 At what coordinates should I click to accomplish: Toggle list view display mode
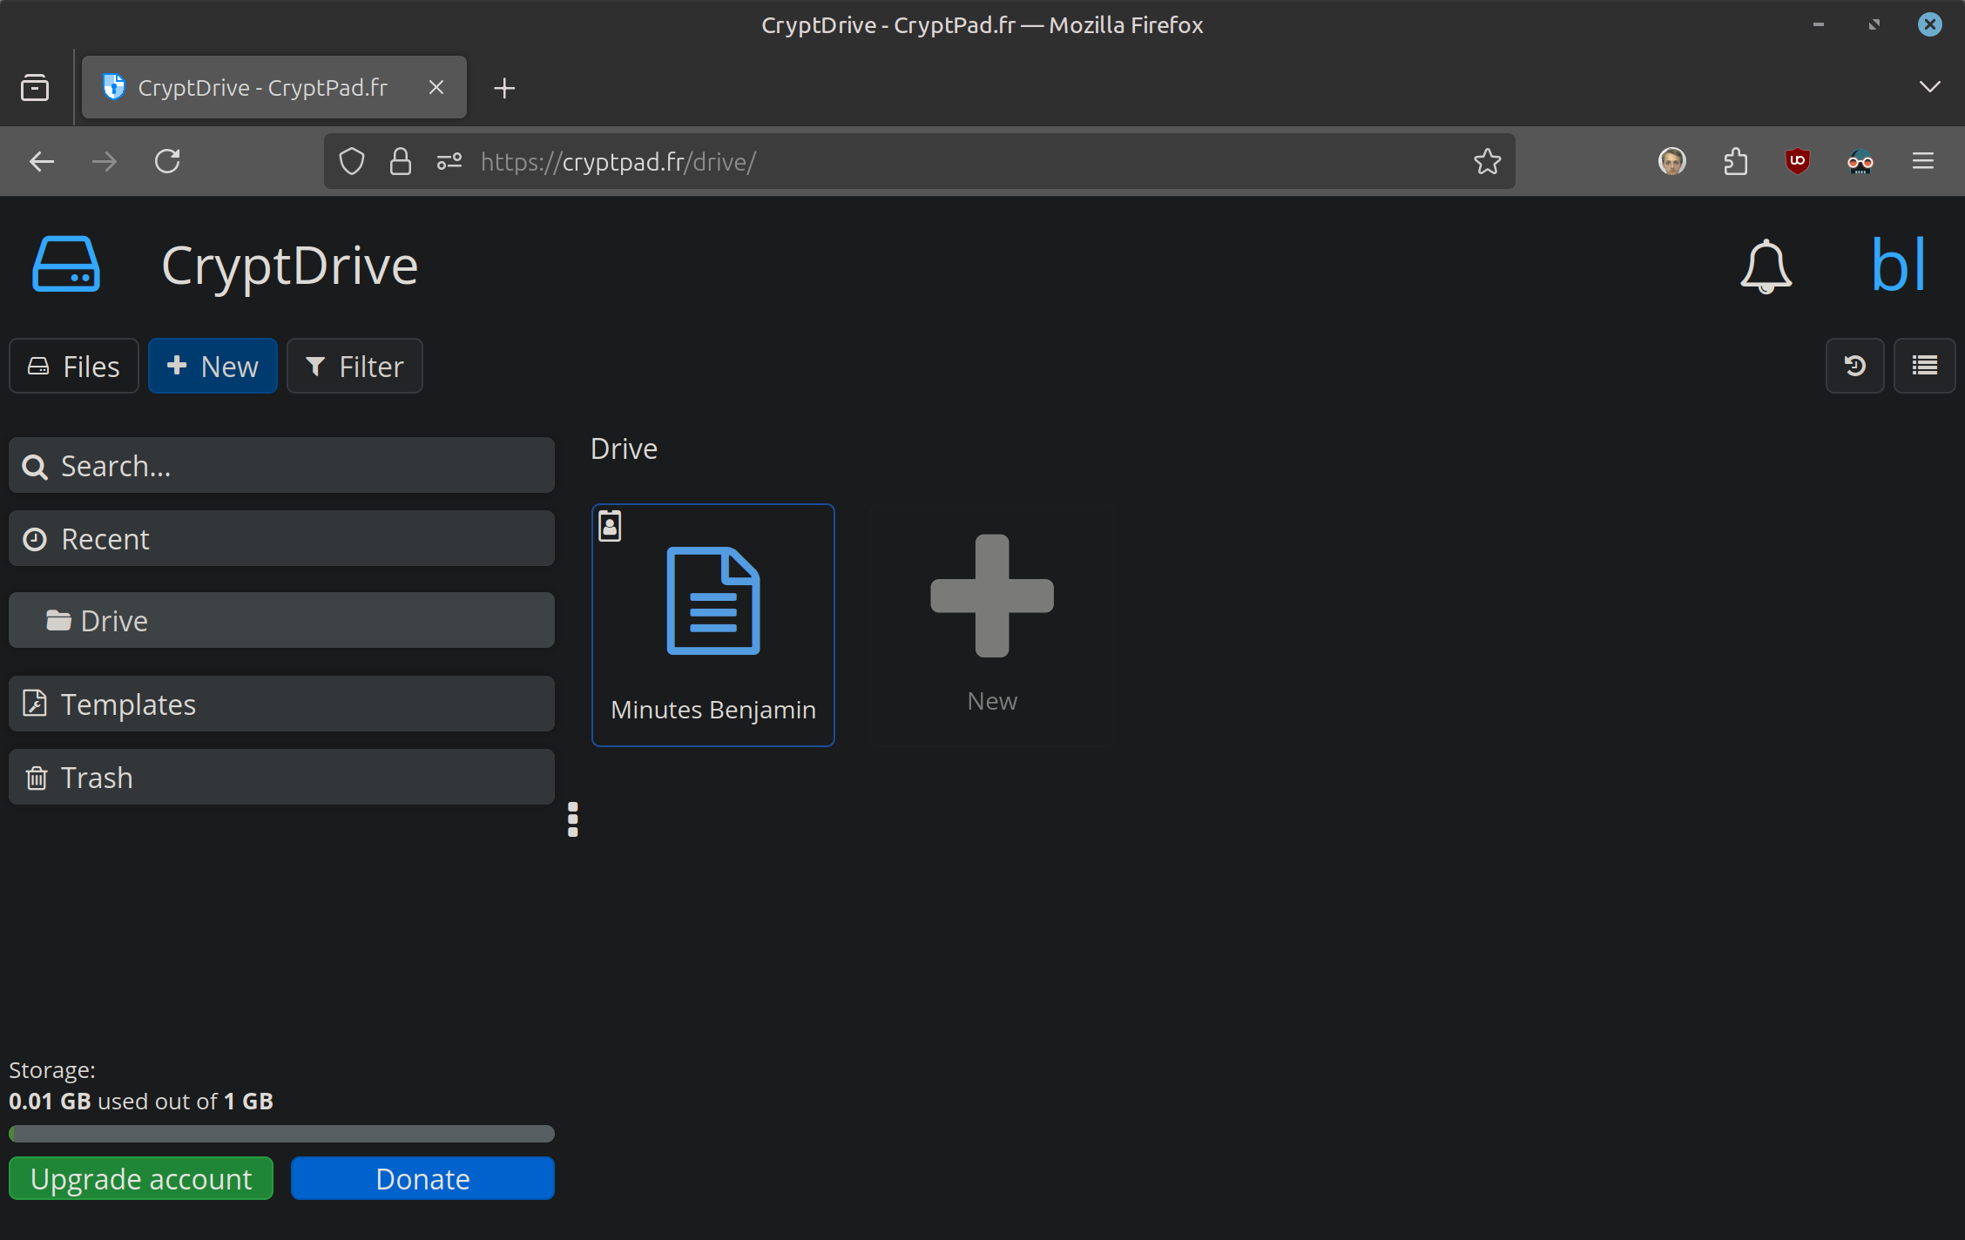coord(1924,366)
